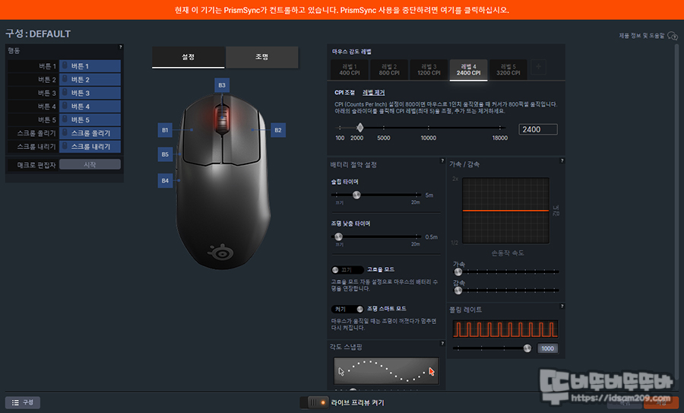Open help for the 행동 actions panel

(x=120, y=46)
